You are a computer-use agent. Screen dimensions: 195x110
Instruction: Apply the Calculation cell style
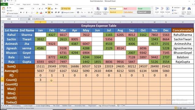(x=130, y=12)
